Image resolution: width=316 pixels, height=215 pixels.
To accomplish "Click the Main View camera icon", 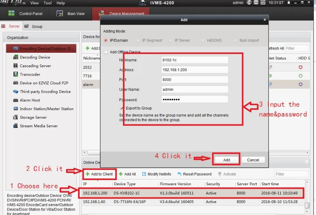I will pyautogui.click(x=59, y=14).
